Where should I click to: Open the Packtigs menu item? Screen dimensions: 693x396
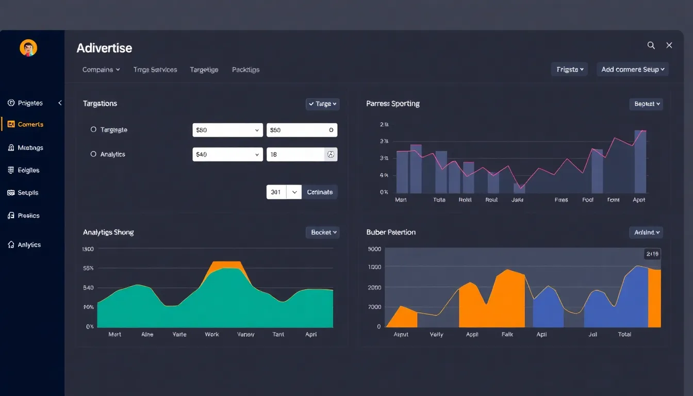245,69
